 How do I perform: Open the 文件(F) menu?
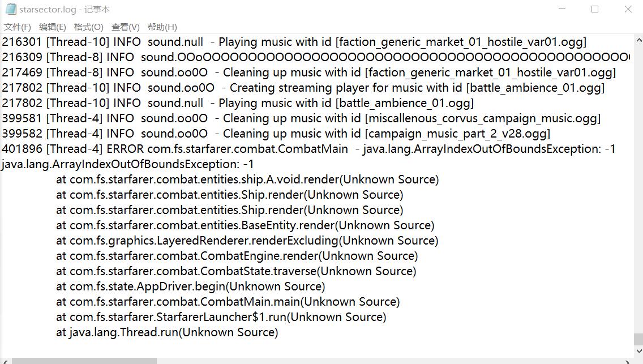coord(18,27)
